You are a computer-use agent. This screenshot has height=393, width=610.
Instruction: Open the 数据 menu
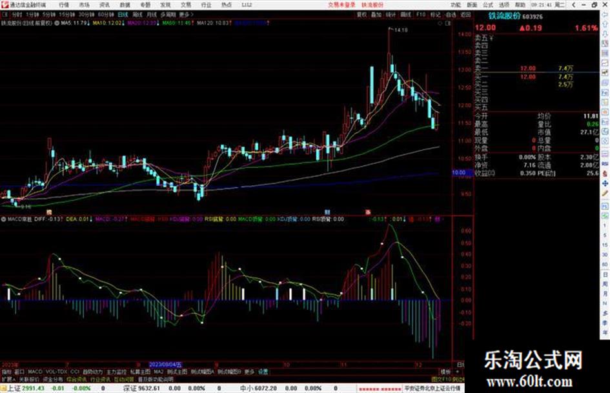[125, 5]
